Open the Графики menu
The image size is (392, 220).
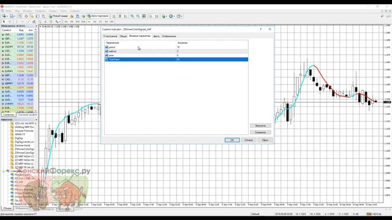[x=40, y=11]
